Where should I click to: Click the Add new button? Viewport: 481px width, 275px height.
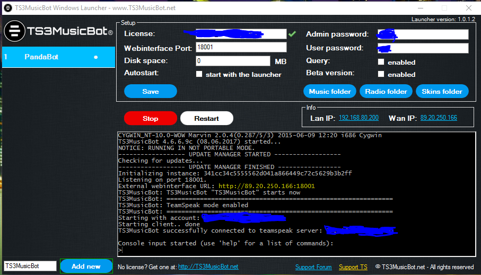click(x=86, y=266)
